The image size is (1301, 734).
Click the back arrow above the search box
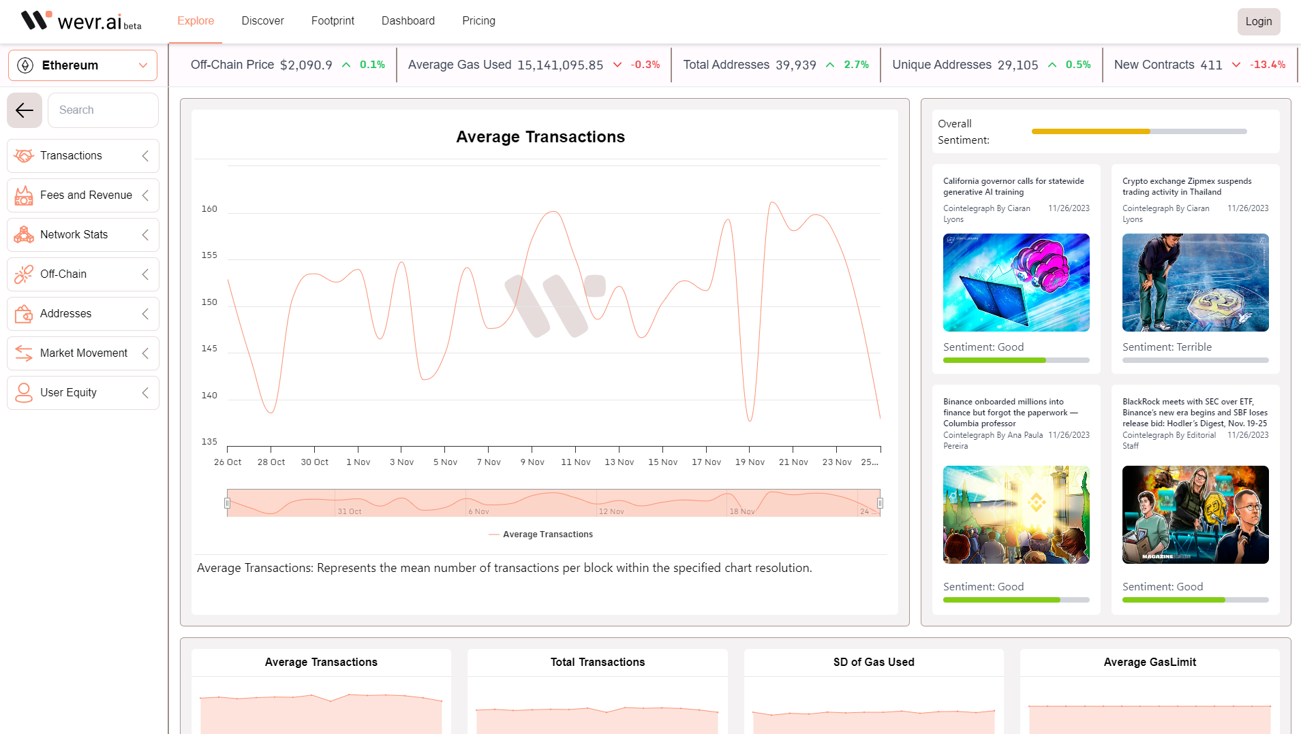24,110
